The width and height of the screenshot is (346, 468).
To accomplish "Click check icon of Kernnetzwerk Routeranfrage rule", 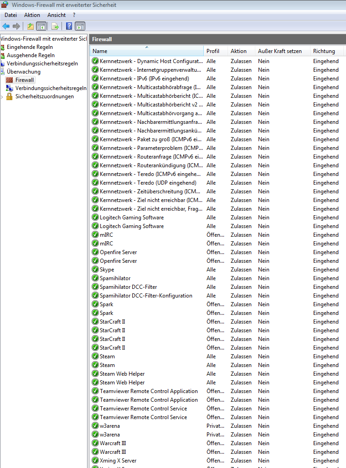I will (95, 156).
